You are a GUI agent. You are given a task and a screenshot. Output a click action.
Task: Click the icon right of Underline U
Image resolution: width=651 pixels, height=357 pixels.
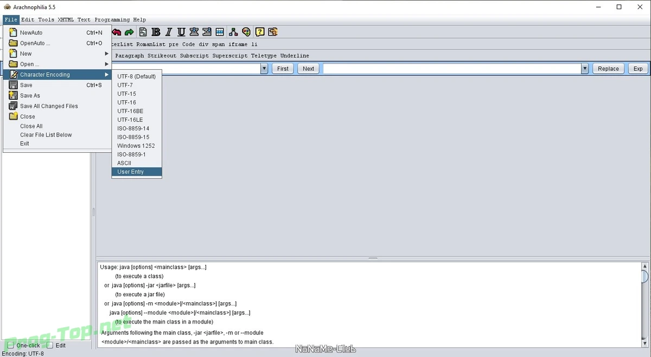coord(194,32)
